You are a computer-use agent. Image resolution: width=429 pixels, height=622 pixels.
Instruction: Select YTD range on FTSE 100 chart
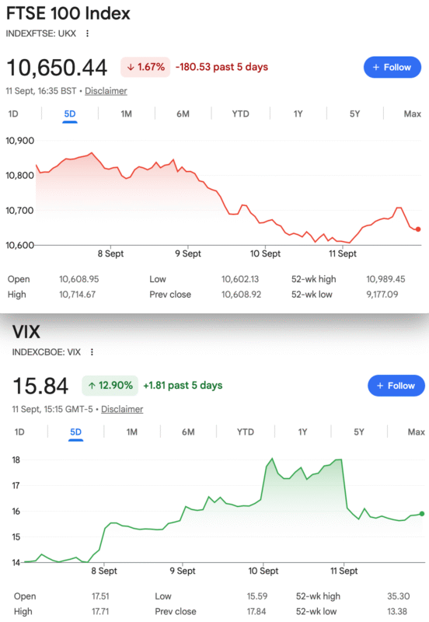(240, 114)
